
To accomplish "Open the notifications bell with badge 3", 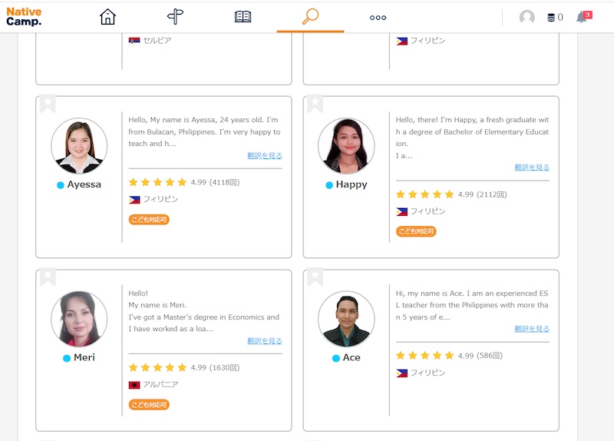I will point(584,17).
